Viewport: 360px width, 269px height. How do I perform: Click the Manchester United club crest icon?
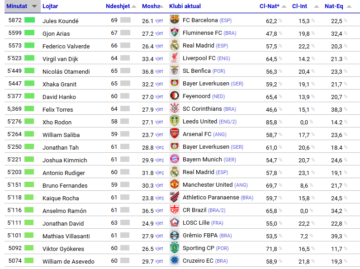(x=175, y=184)
